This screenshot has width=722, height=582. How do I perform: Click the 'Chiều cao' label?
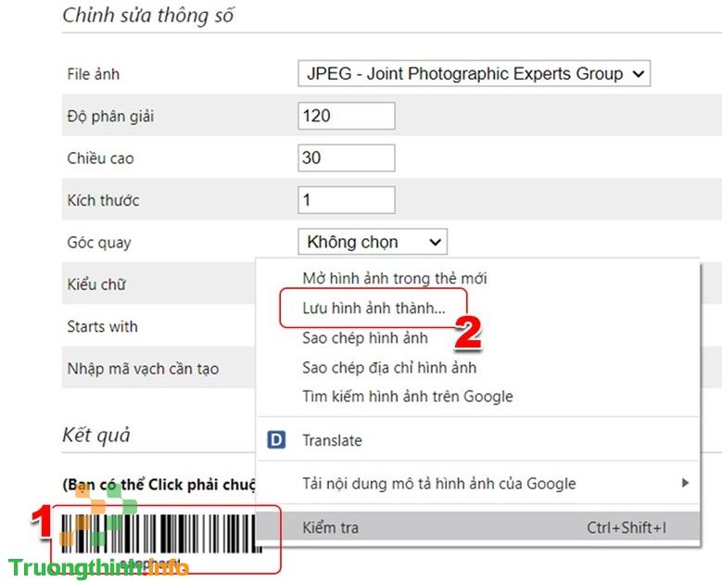point(100,158)
